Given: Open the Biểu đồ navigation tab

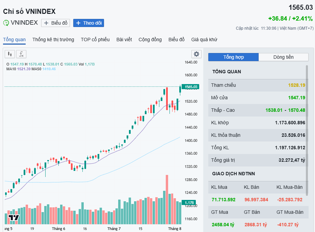Looking at the screenshot, I should coord(176,40).
